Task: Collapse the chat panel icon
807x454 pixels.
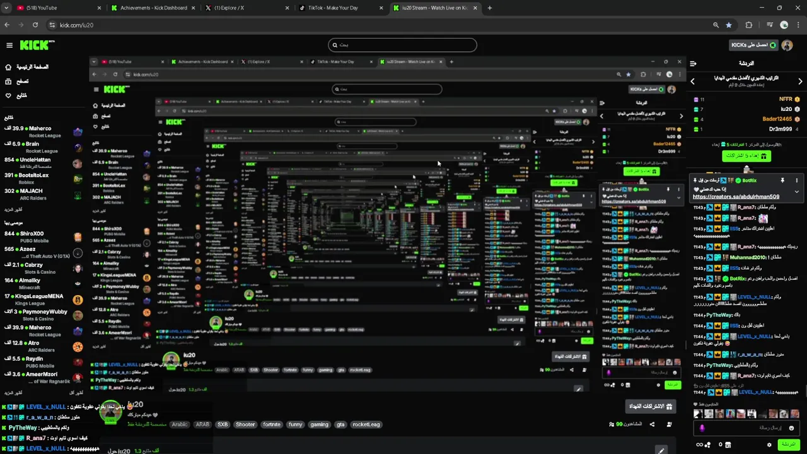Action: tap(693, 64)
